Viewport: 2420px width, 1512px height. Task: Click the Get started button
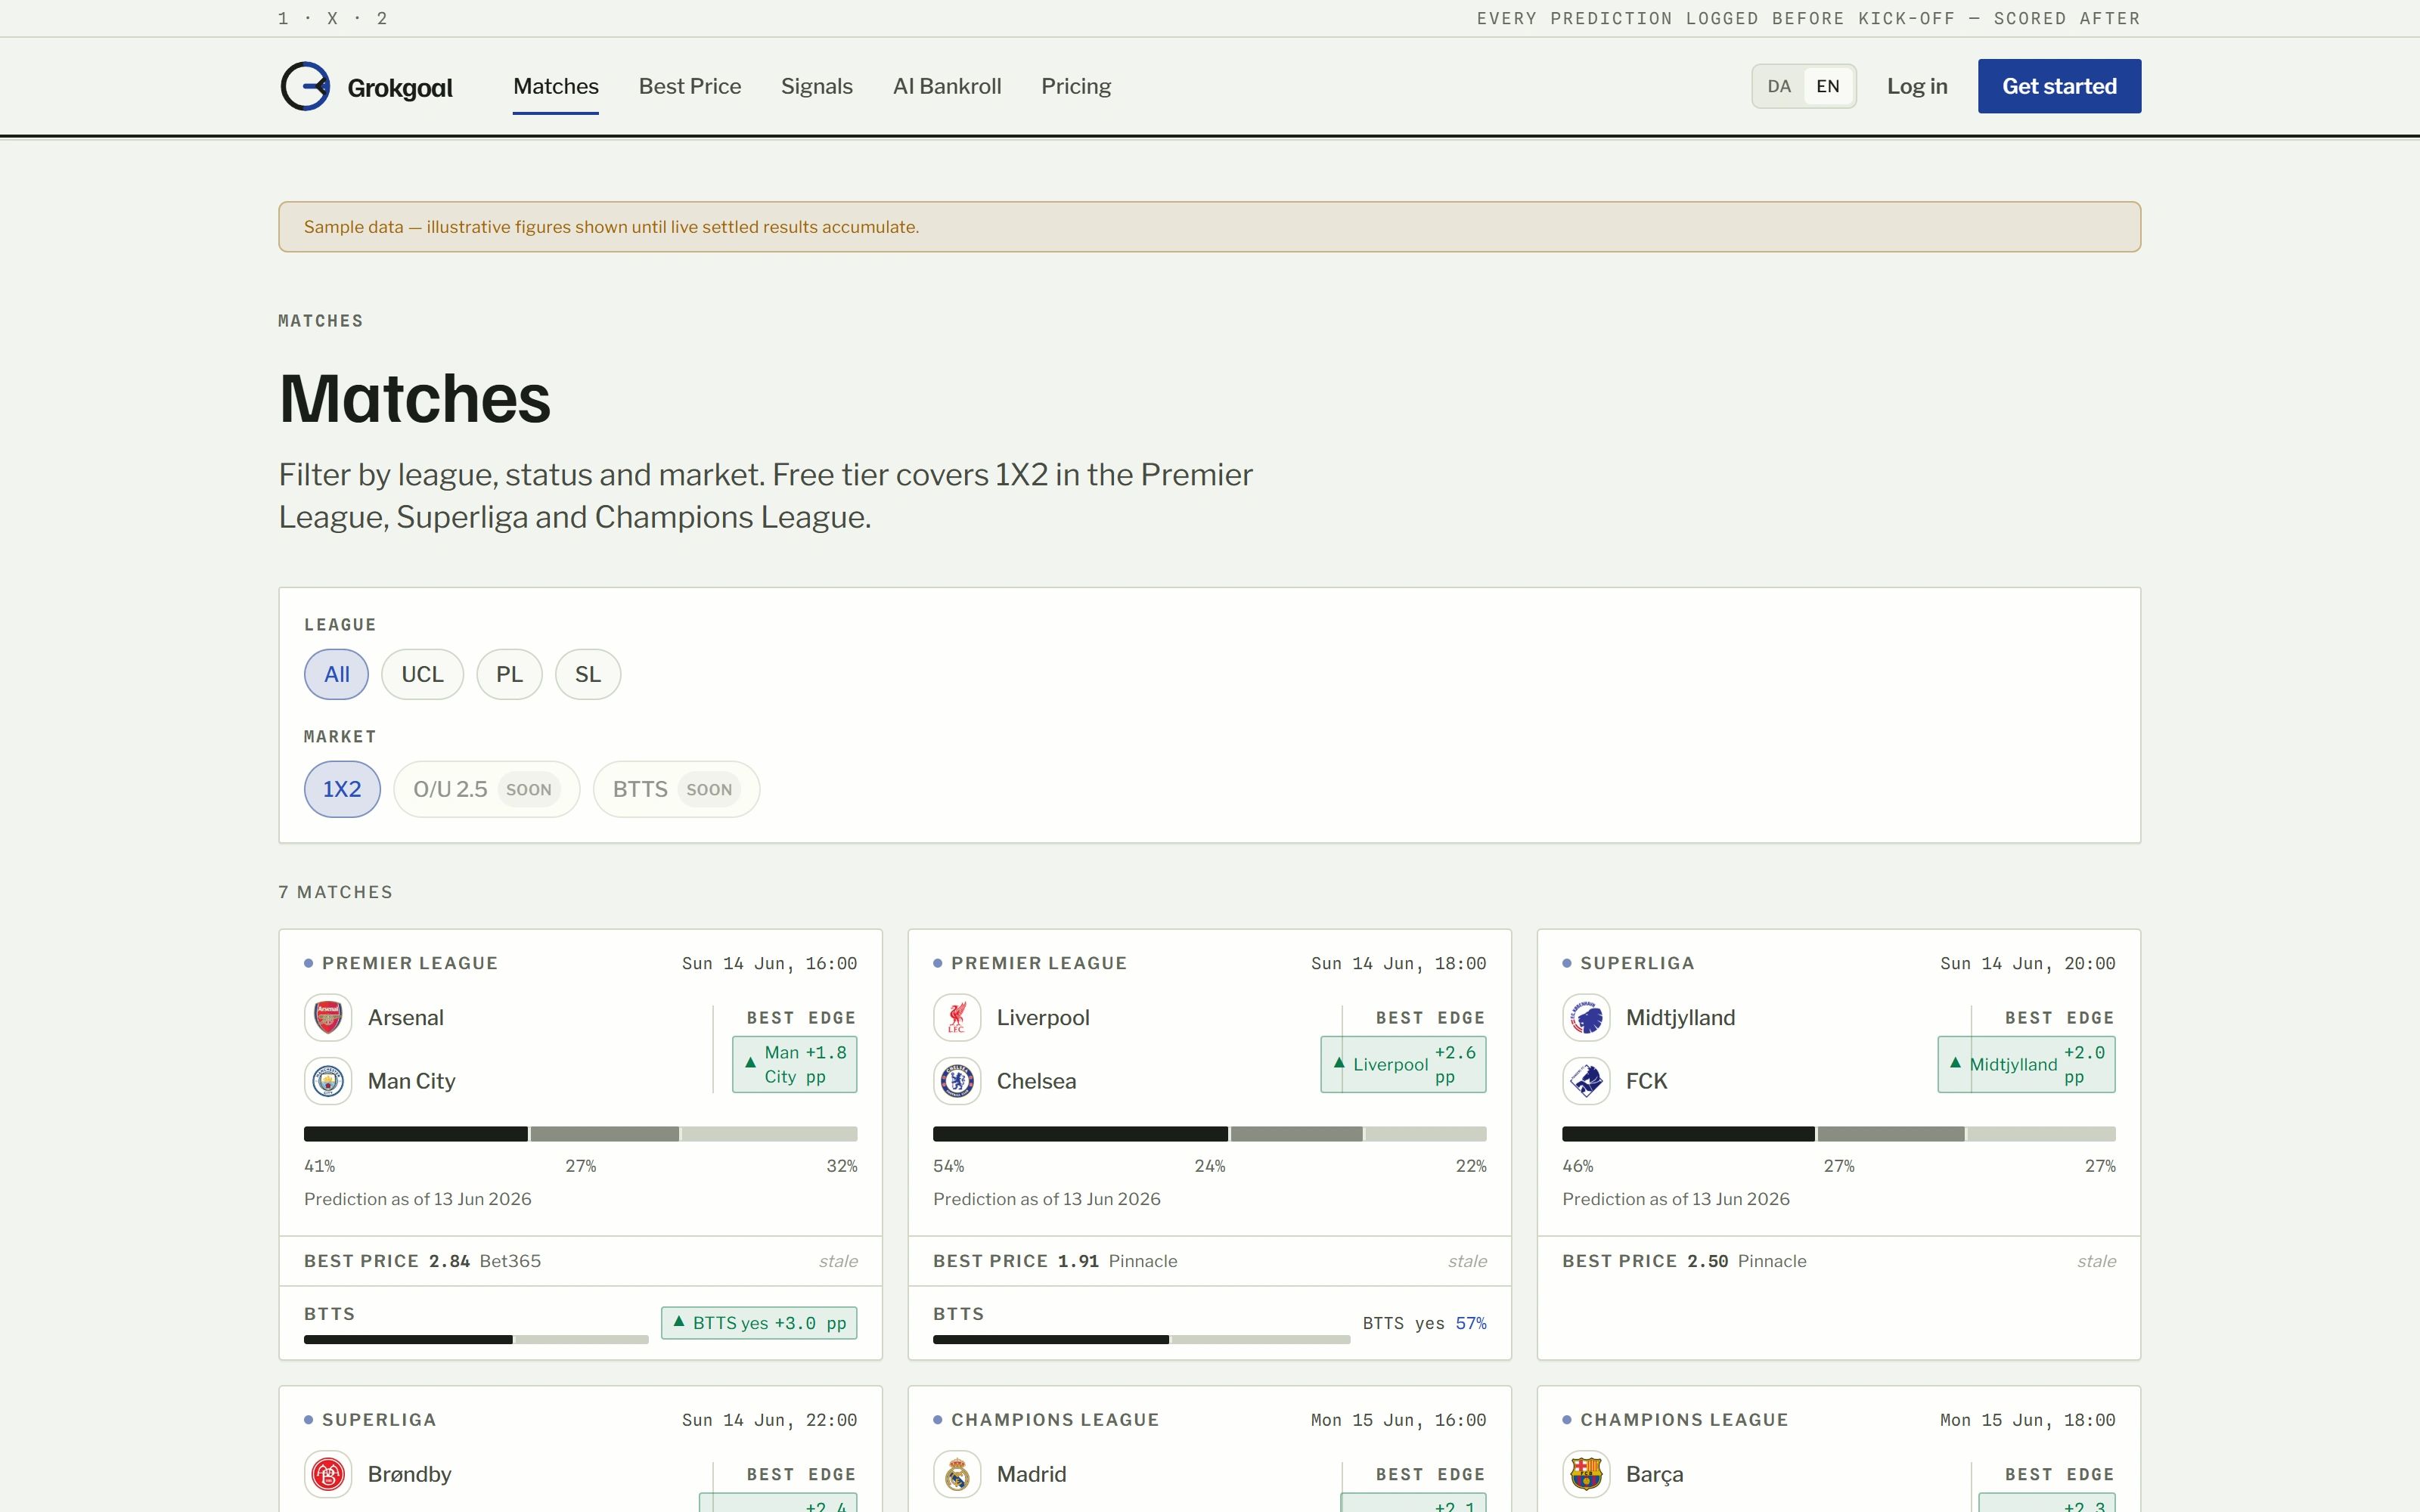(x=2059, y=86)
